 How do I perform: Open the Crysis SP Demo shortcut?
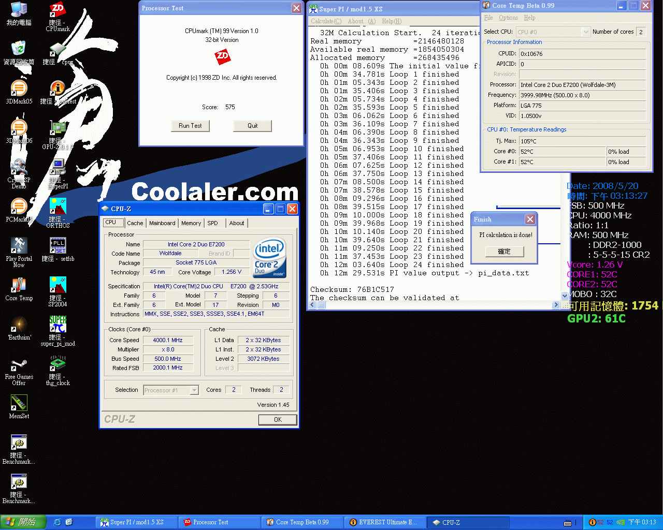19,173
